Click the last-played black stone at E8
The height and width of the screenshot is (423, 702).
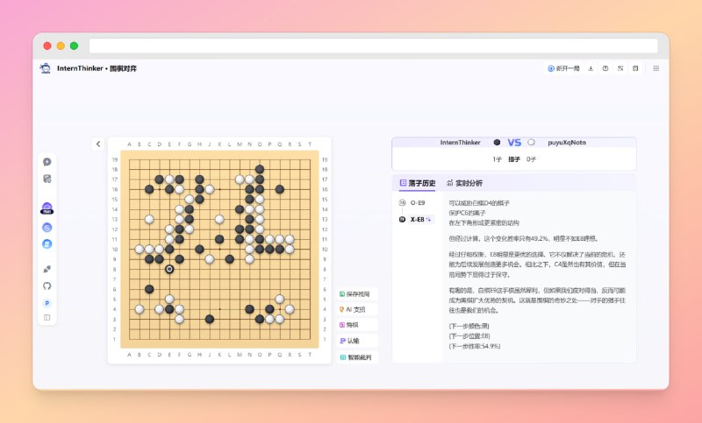click(x=169, y=269)
